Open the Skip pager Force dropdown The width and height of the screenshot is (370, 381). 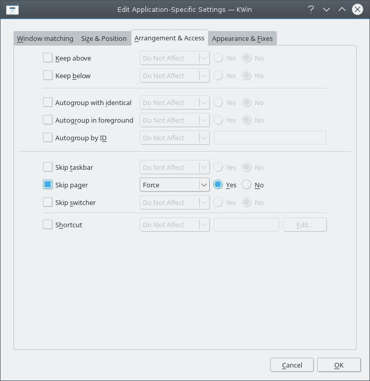174,185
